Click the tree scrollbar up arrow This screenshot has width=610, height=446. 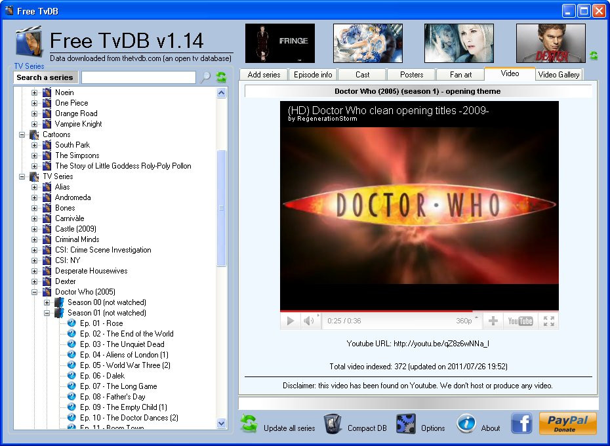tap(221, 92)
